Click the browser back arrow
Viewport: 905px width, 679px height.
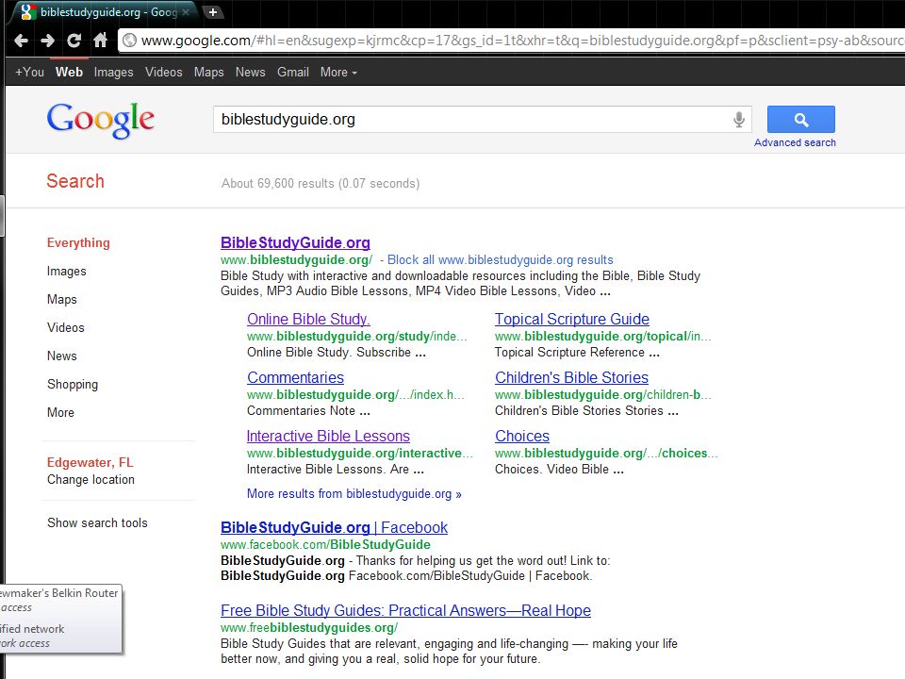click(x=22, y=41)
